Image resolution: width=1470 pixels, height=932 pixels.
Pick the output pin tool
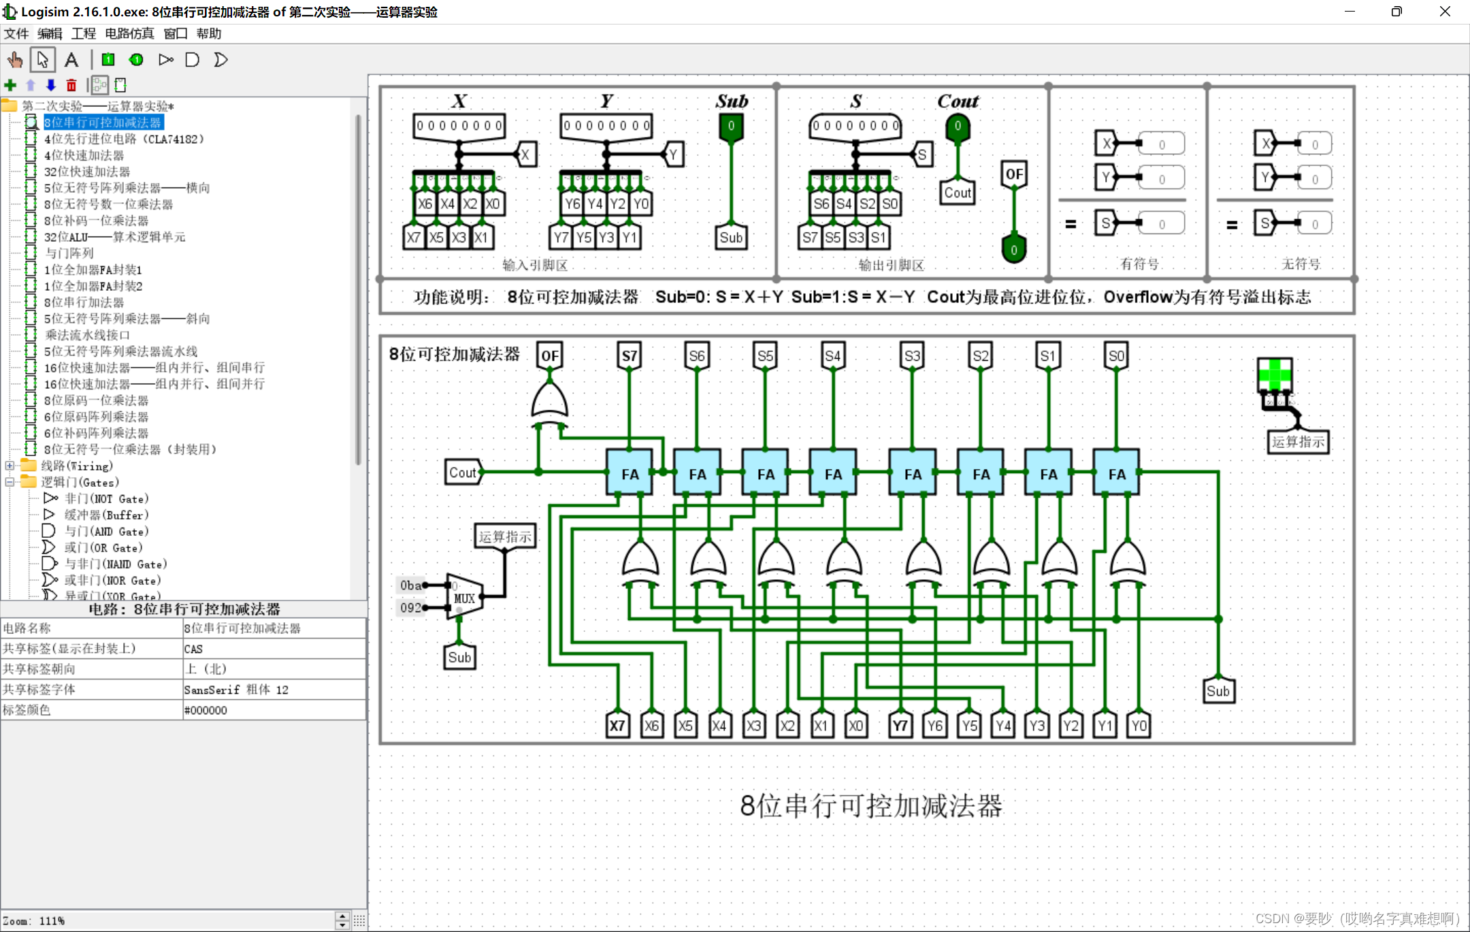(x=136, y=60)
